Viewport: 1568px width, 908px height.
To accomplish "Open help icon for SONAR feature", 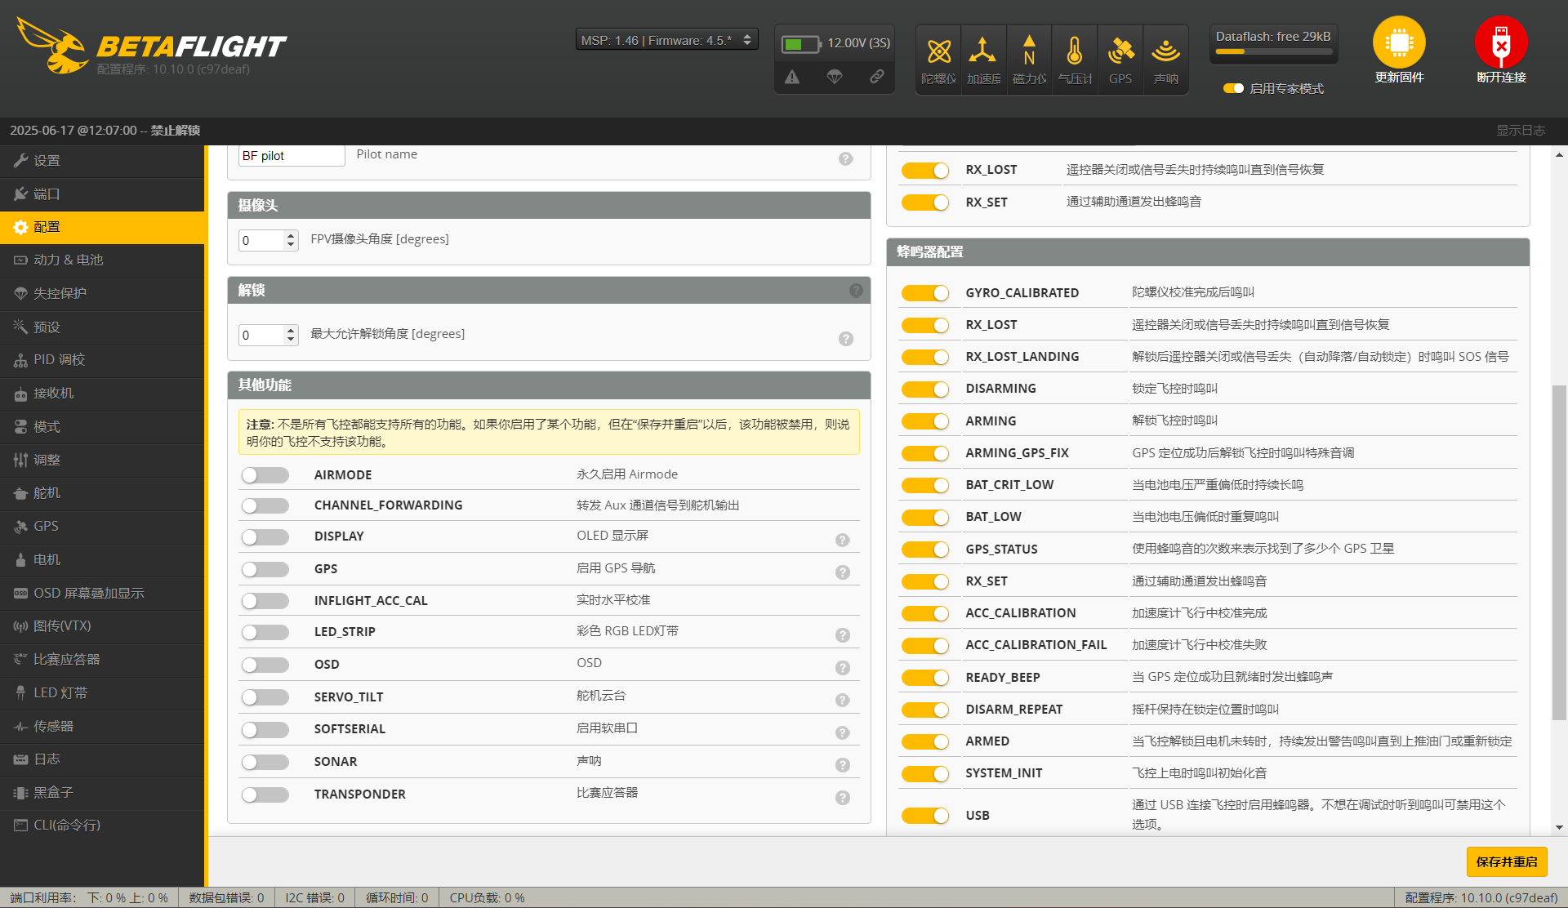I will point(843,765).
